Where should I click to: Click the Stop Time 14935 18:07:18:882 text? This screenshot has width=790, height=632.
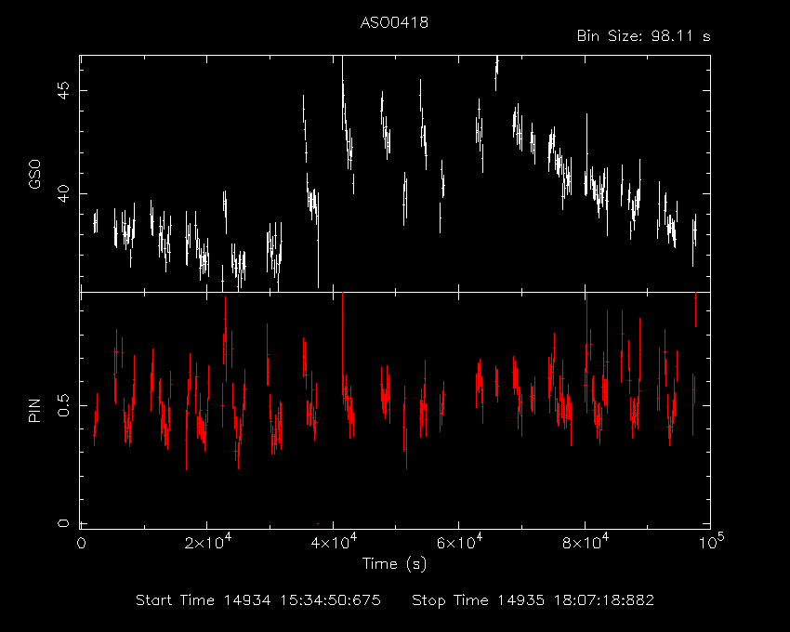pyautogui.click(x=533, y=600)
